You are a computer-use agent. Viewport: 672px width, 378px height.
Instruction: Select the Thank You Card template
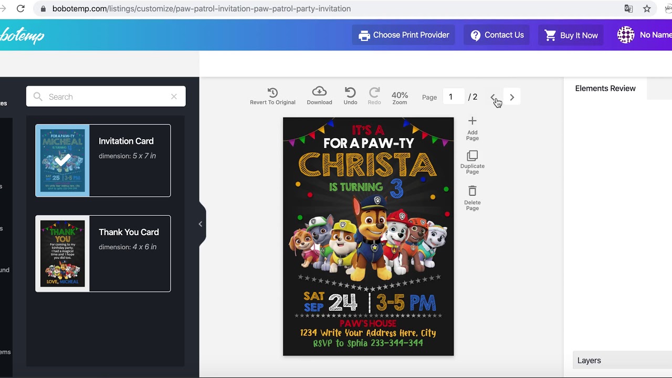coord(103,254)
